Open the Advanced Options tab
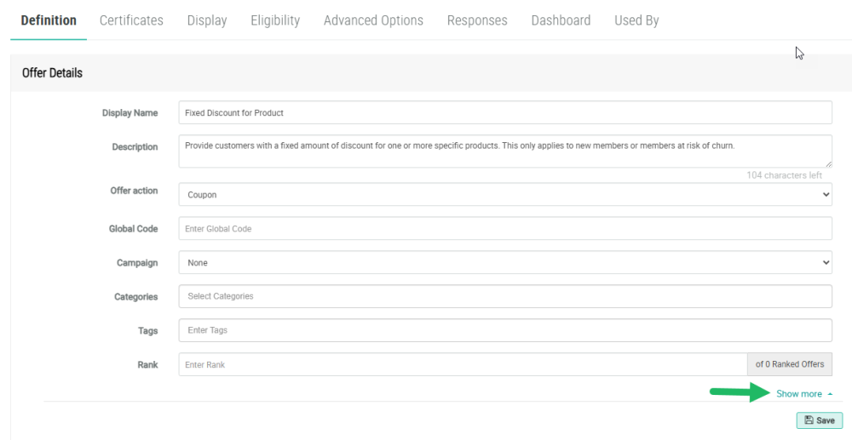 click(x=373, y=20)
